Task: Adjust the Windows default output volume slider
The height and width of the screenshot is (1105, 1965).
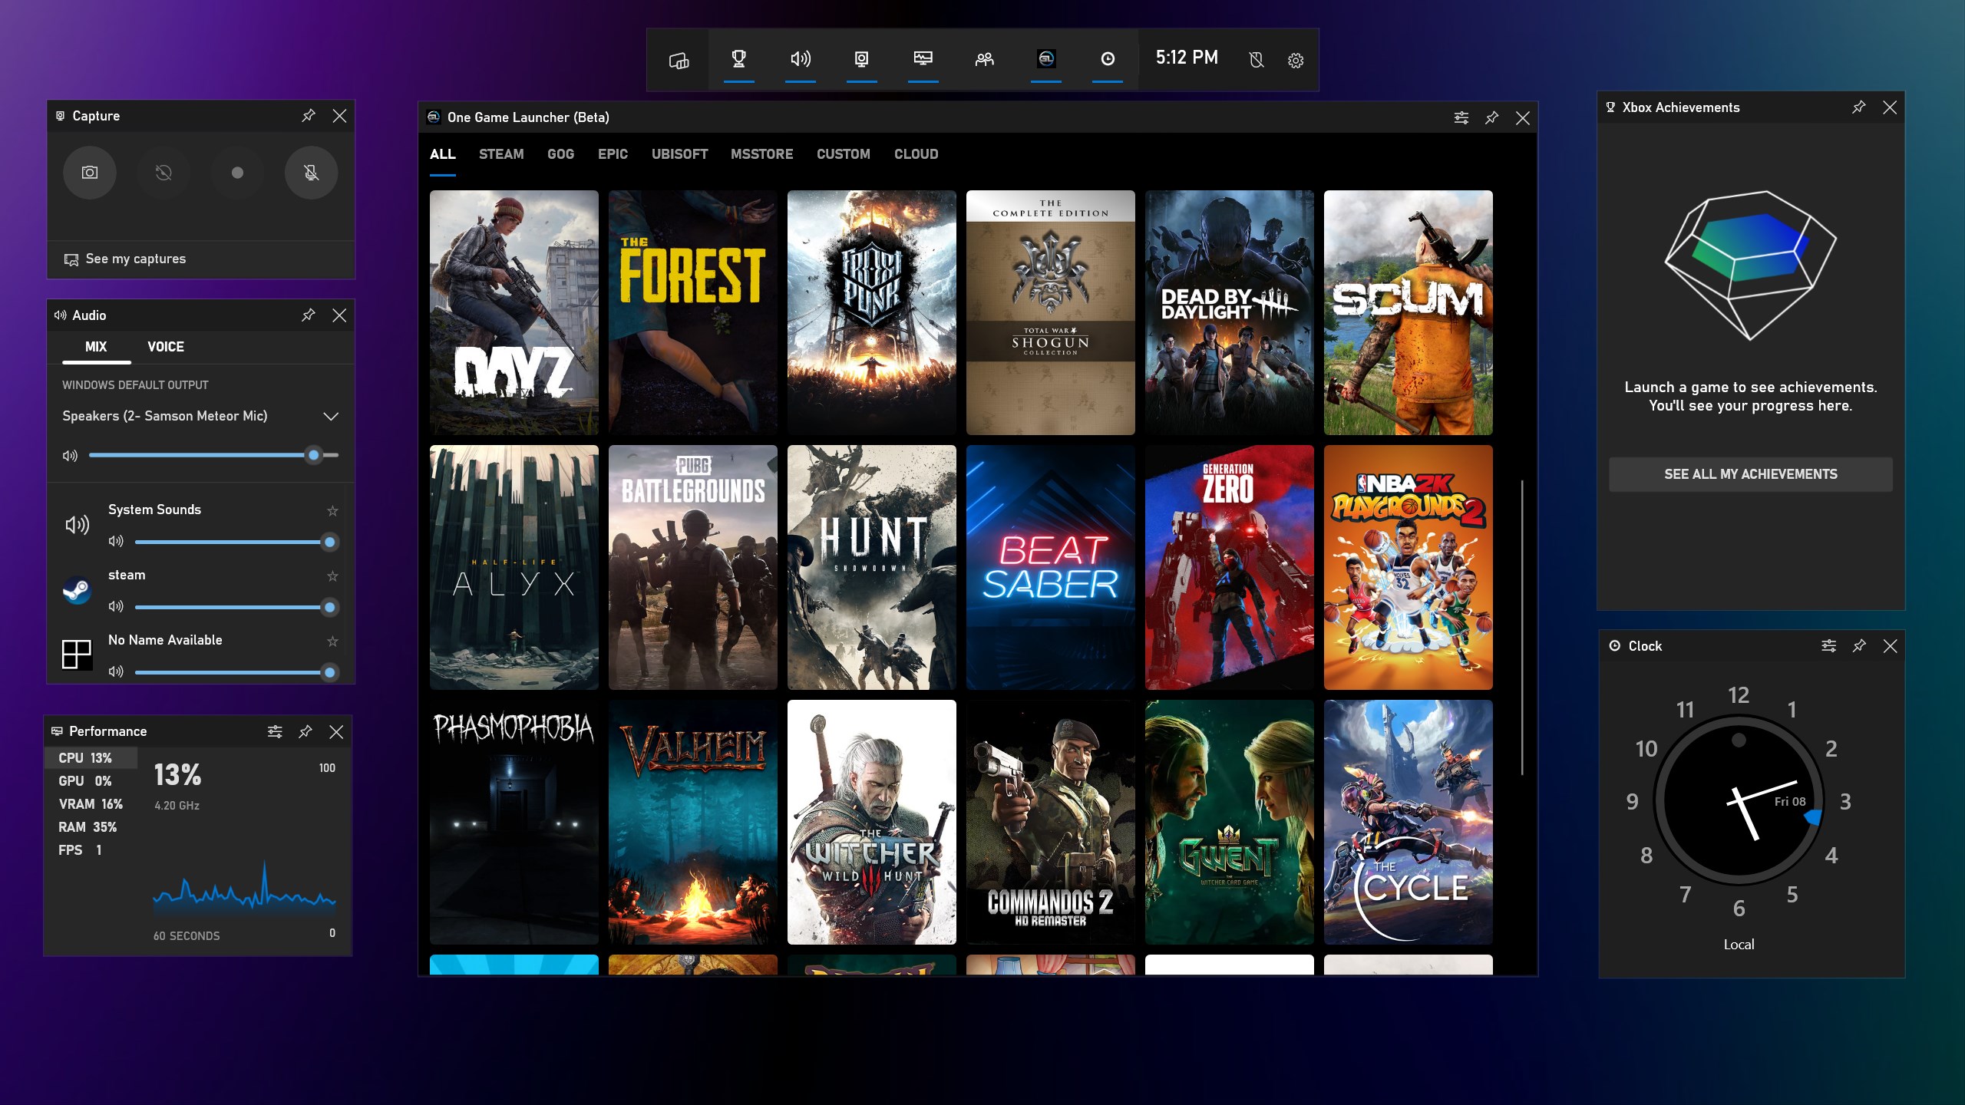Action: pos(313,455)
